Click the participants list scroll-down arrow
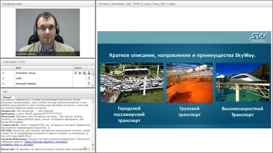 (93, 85)
